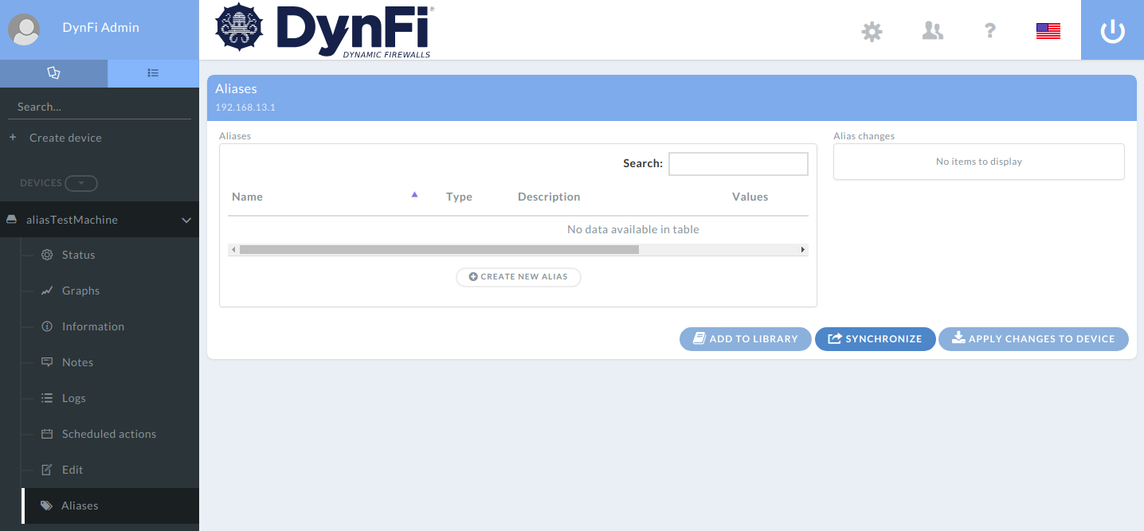The height and width of the screenshot is (531, 1144).
Task: Click the Scheduled actions calendar icon
Action: (46, 434)
